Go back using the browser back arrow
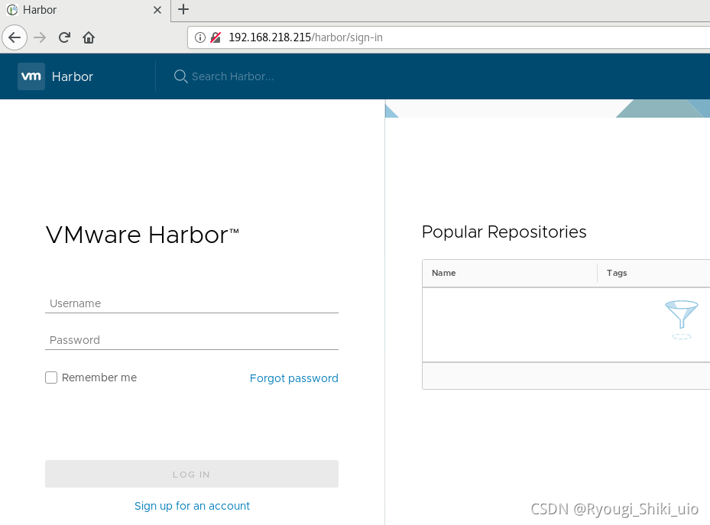The height and width of the screenshot is (525, 710). (x=15, y=37)
